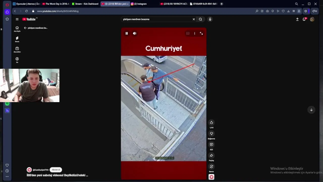Pause the playing Shorts video
The width and height of the screenshot is (323, 182).
[x=127, y=33]
